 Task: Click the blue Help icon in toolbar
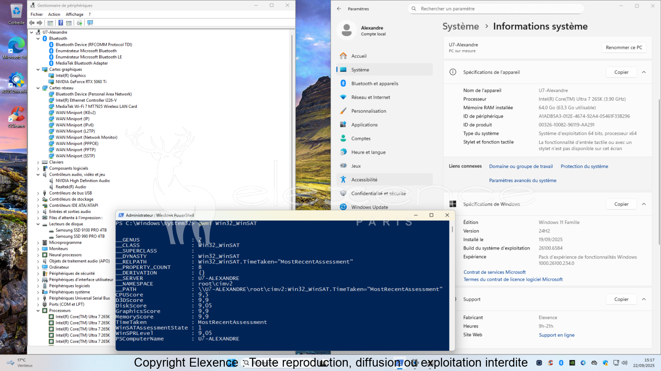[60, 23]
